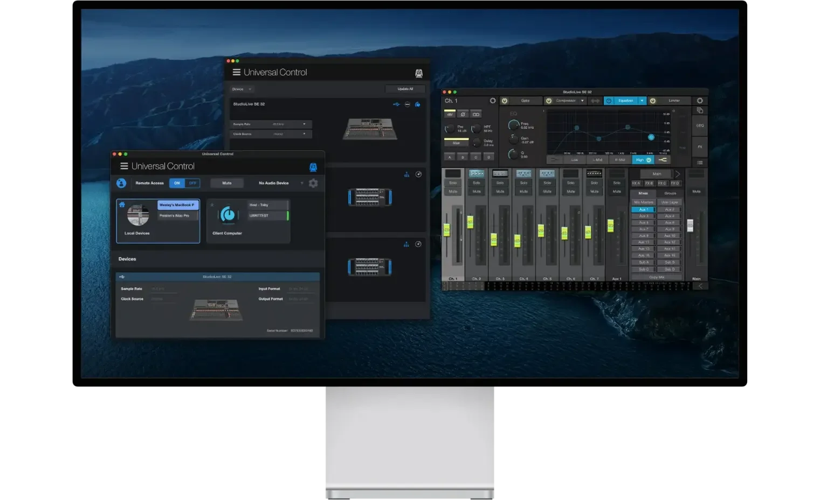The image size is (820, 500).
Task: Toggle 48V phantom power on Ch. 1
Action: click(x=450, y=114)
